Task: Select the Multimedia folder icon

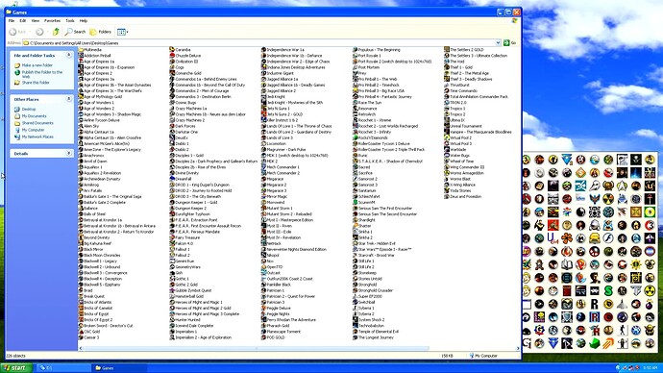Action: pos(81,50)
